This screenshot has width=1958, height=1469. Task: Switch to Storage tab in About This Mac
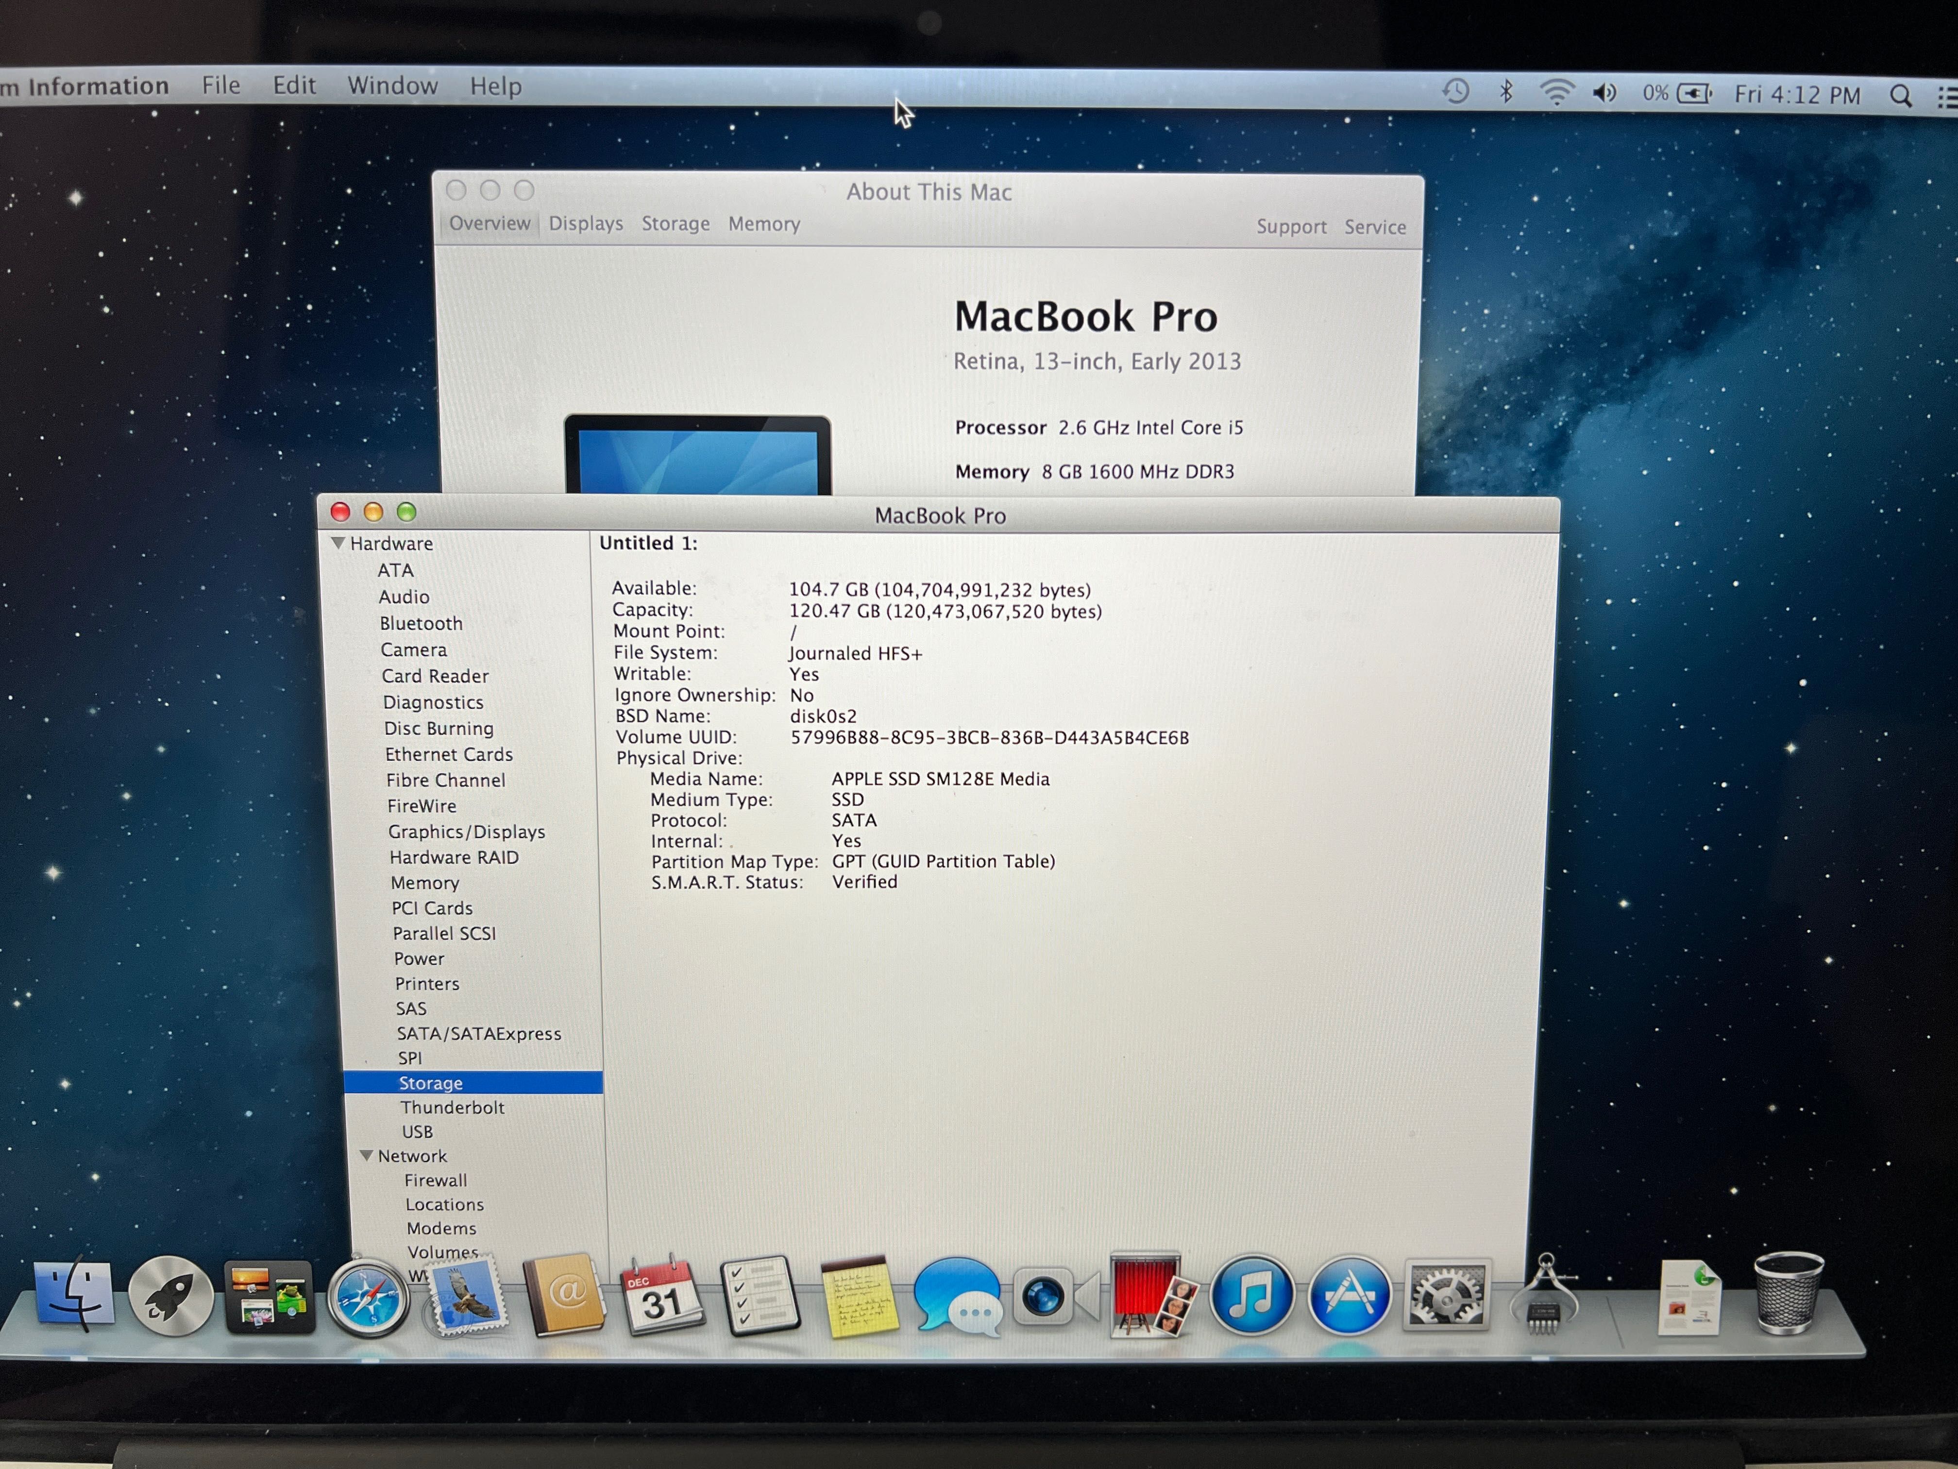675,224
